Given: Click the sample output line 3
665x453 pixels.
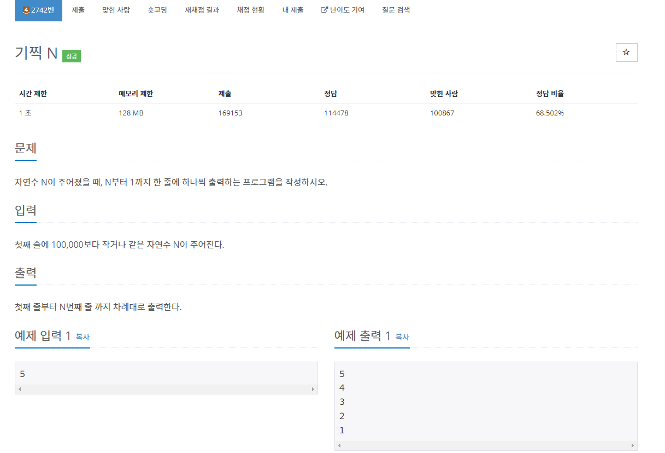Looking at the screenshot, I should click(x=342, y=402).
